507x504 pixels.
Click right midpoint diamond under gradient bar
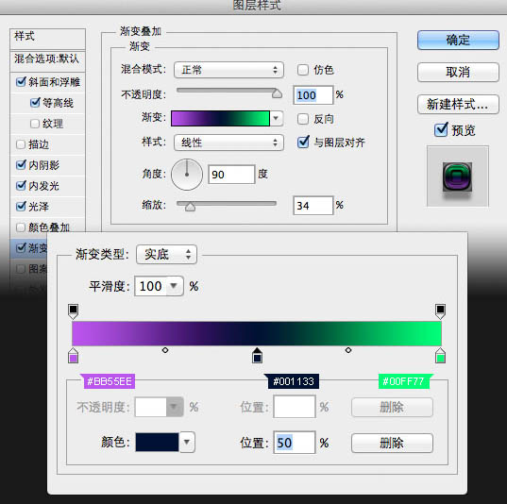click(348, 350)
